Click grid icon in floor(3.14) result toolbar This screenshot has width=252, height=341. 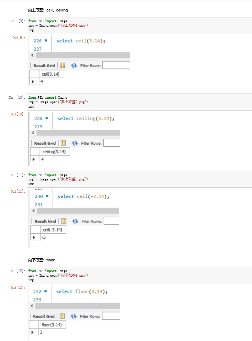[x=62, y=316]
